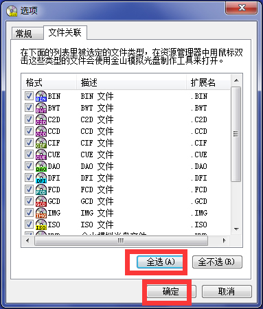Screen dimensions: 263x309
Task: Click the C2D disc file icon
Action: click(41, 119)
